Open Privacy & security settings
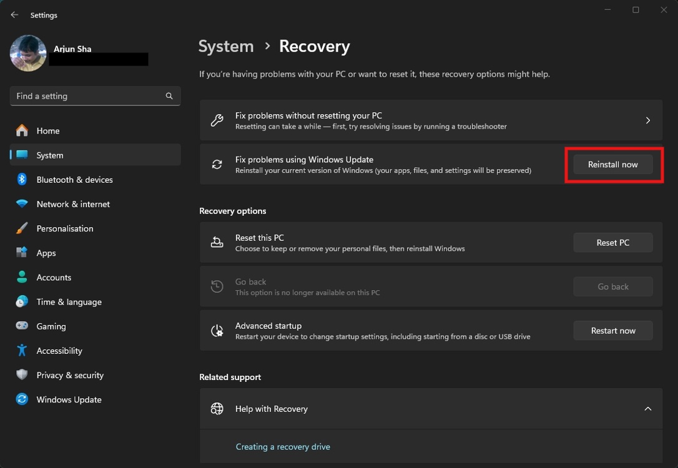 [x=69, y=375]
